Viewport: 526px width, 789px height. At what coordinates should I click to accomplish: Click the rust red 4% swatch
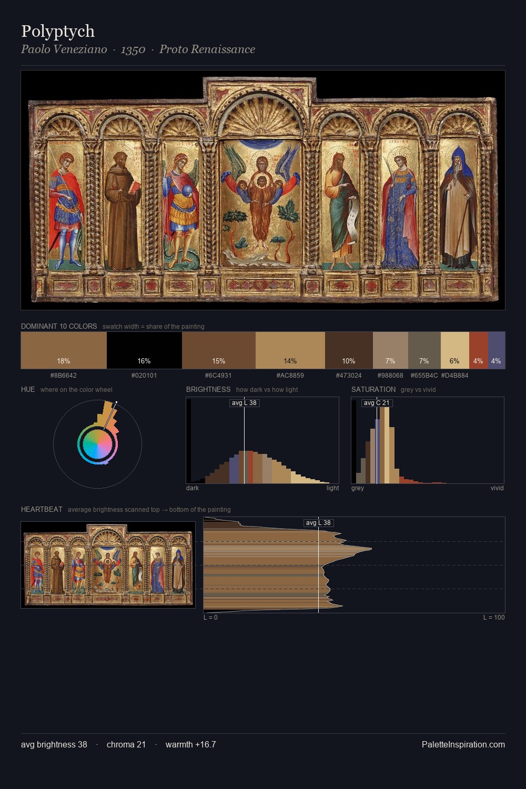479,350
